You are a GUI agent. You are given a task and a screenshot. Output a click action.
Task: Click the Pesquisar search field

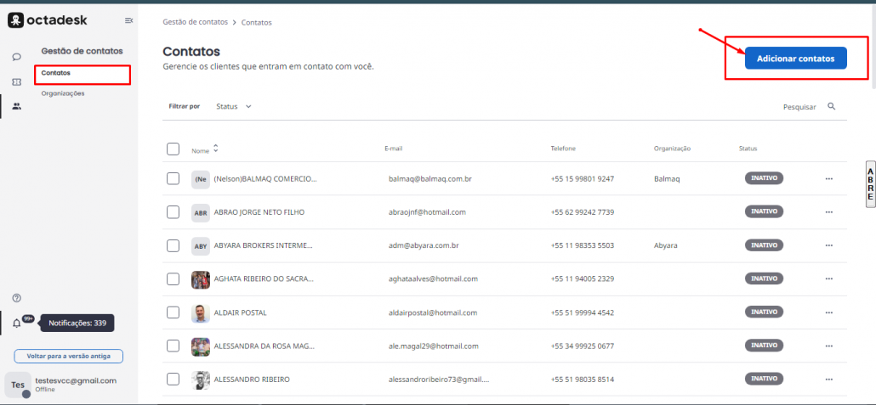click(799, 107)
